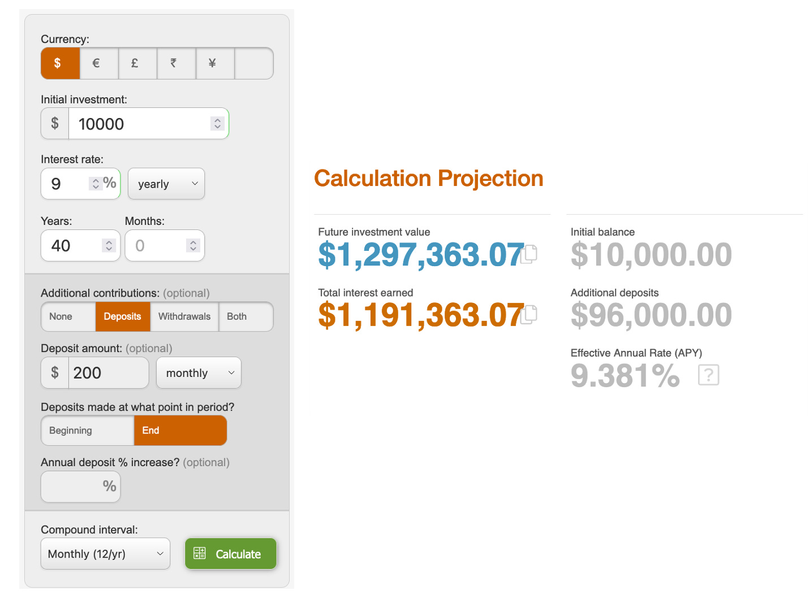
Task: Open the APY explanation help icon
Action: tap(709, 375)
